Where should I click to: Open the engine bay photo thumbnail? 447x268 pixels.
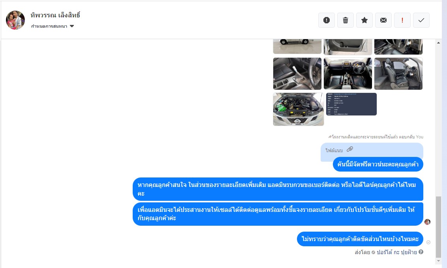pos(299,109)
